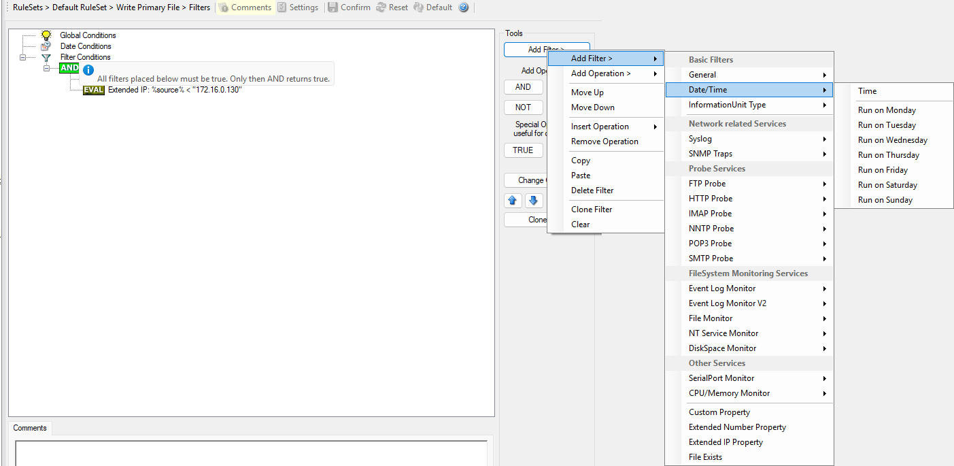Click inside the comments text area
954x466 pixels.
pos(251,453)
